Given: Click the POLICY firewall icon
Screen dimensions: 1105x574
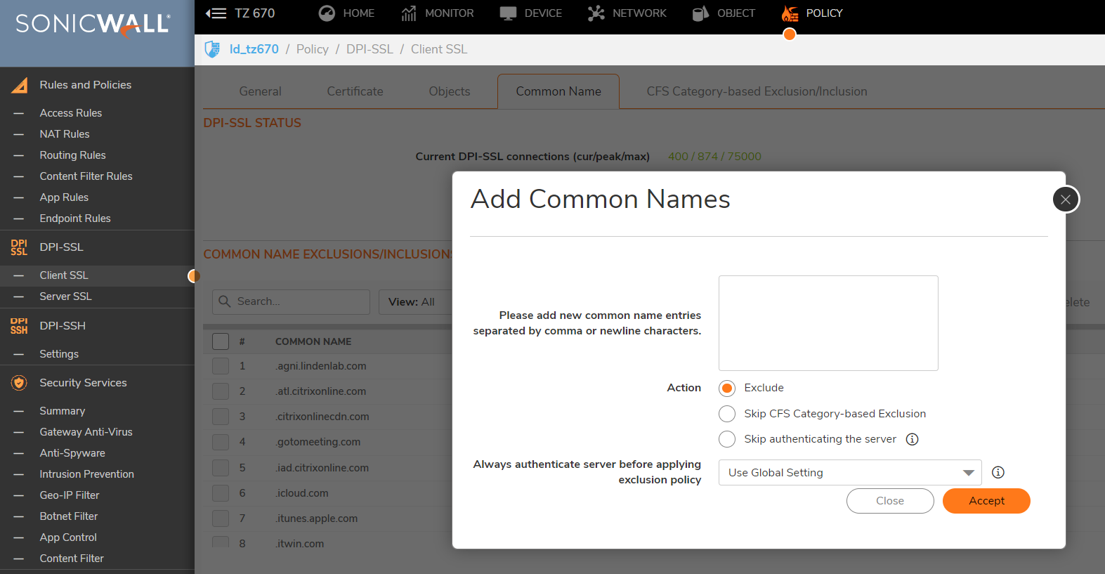Looking at the screenshot, I should click(x=790, y=13).
